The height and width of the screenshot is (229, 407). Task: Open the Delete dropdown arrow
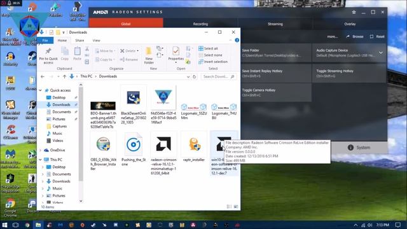pyautogui.click(x=137, y=51)
